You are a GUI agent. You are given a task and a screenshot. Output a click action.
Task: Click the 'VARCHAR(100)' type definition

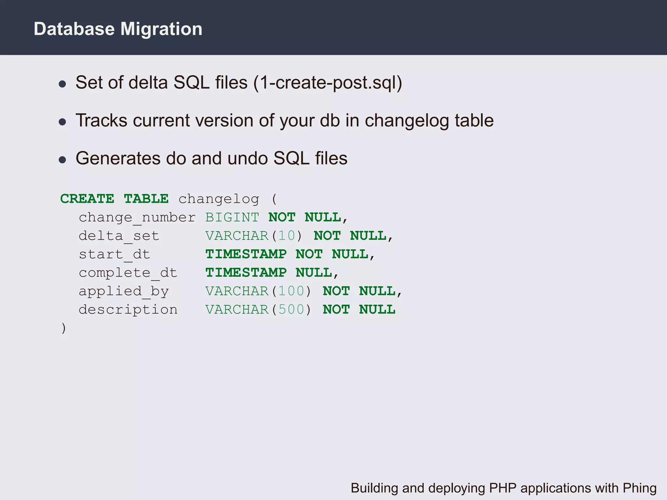pos(258,291)
